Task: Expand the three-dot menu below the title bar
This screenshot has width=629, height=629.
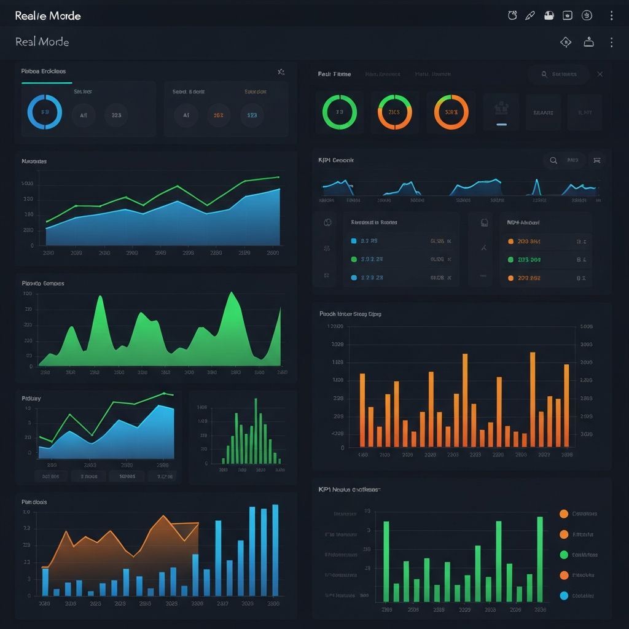Action: (611, 42)
